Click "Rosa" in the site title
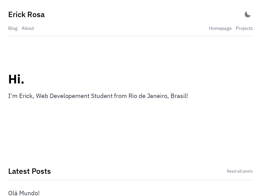 [36, 15]
